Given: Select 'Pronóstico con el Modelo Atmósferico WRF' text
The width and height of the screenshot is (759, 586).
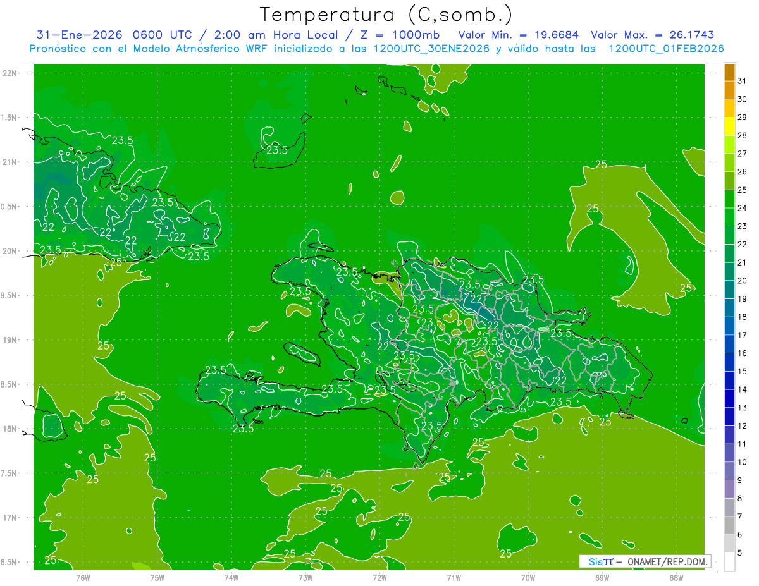Looking at the screenshot, I should [150, 49].
